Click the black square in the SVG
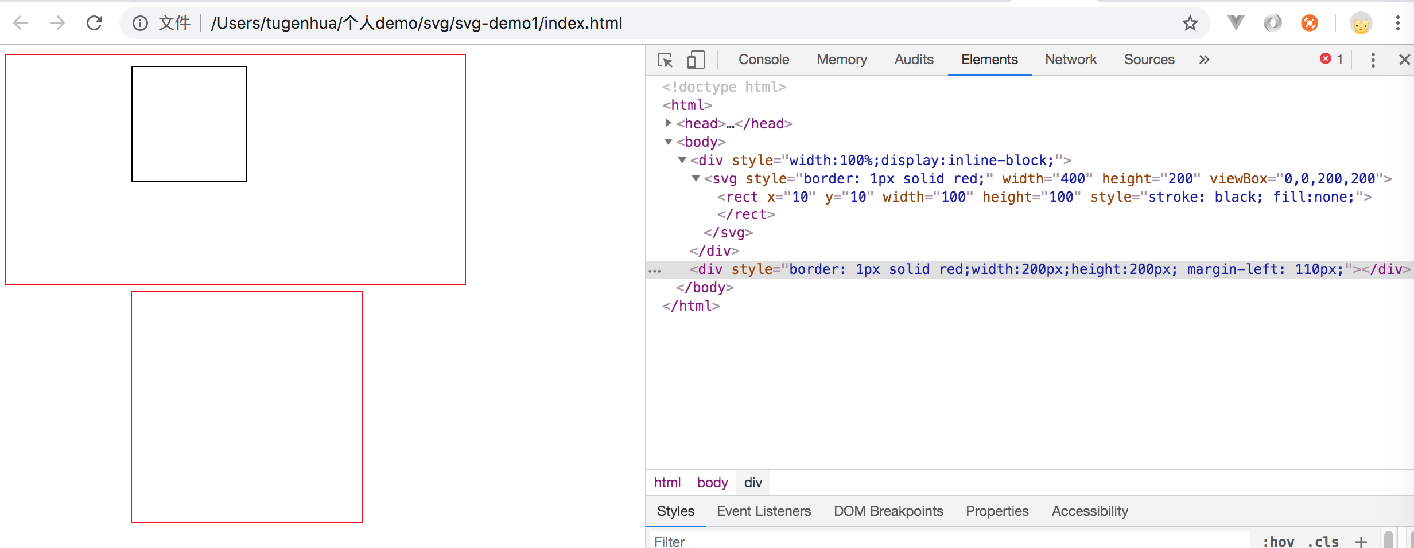Image resolution: width=1414 pixels, height=548 pixels. coord(189,124)
